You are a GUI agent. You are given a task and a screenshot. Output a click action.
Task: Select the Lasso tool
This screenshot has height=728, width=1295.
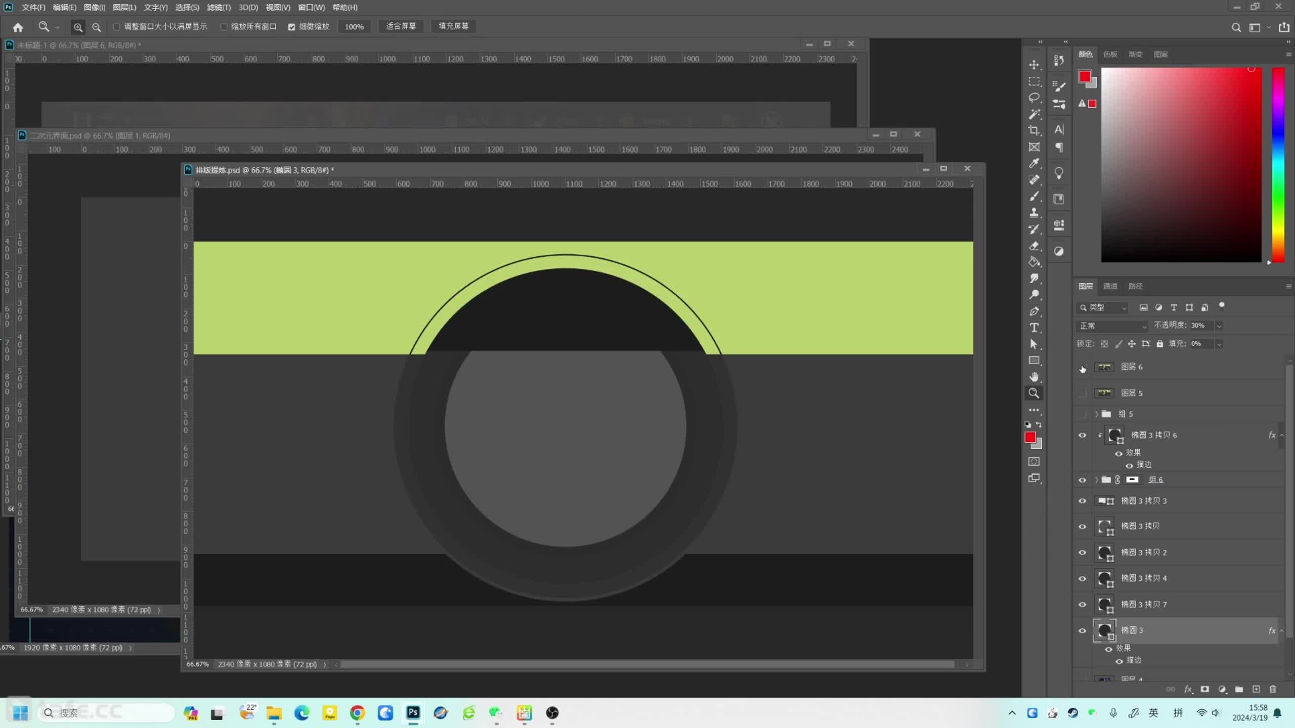(1034, 98)
